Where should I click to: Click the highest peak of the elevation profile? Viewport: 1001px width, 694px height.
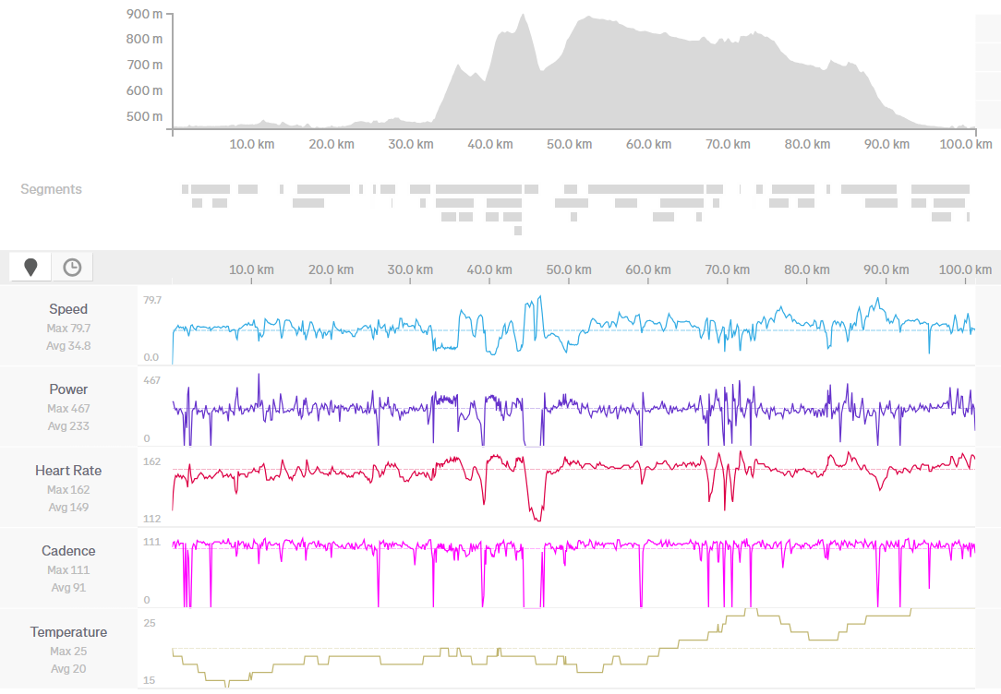click(x=523, y=17)
